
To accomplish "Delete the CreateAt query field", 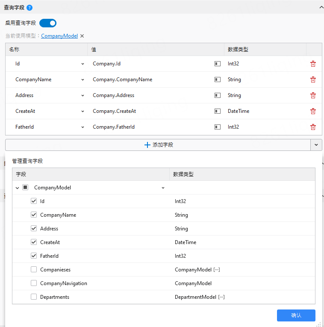I will 313,111.
